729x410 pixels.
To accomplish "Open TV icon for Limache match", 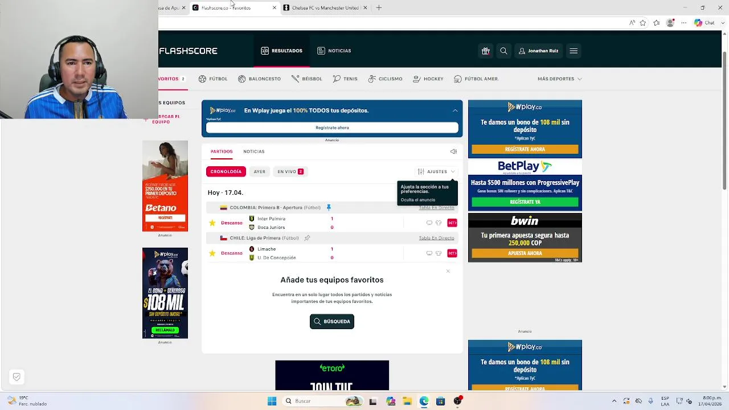I will click(x=429, y=253).
